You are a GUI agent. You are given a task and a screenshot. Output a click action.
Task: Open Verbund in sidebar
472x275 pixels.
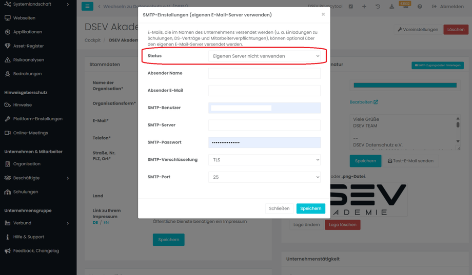[x=22, y=223]
